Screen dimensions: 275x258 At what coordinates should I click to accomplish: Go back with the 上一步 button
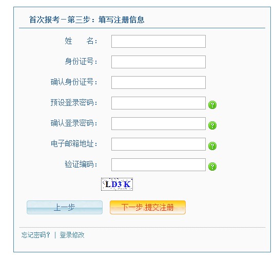coord(65,208)
